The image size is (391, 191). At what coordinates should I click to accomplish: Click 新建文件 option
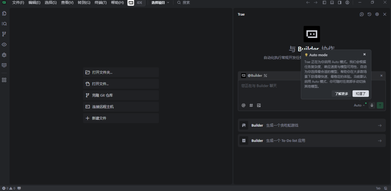(121, 118)
